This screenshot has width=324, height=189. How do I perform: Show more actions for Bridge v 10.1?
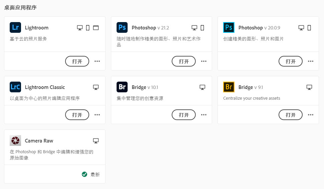[204, 115]
